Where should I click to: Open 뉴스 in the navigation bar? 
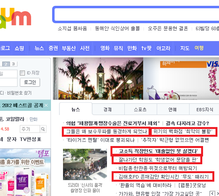click(39, 48)
